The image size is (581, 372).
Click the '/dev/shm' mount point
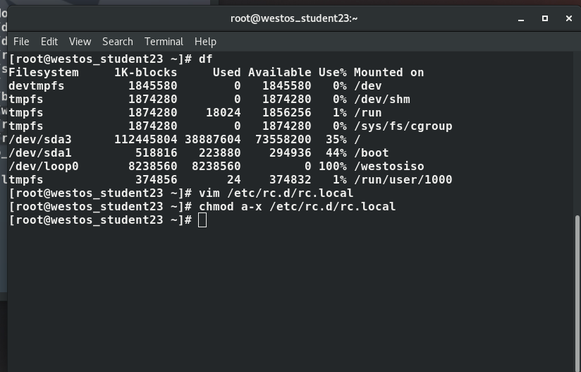381,100
